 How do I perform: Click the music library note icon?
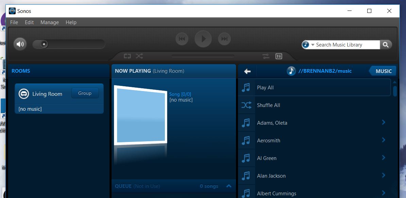[x=291, y=71]
